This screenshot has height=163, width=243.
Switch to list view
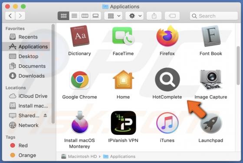tap(74, 16)
